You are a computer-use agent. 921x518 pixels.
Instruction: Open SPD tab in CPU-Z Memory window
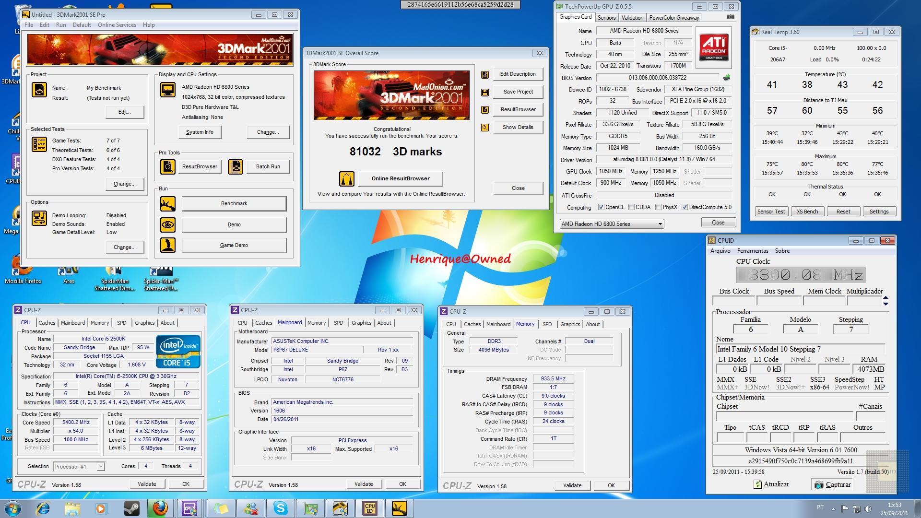coord(547,324)
